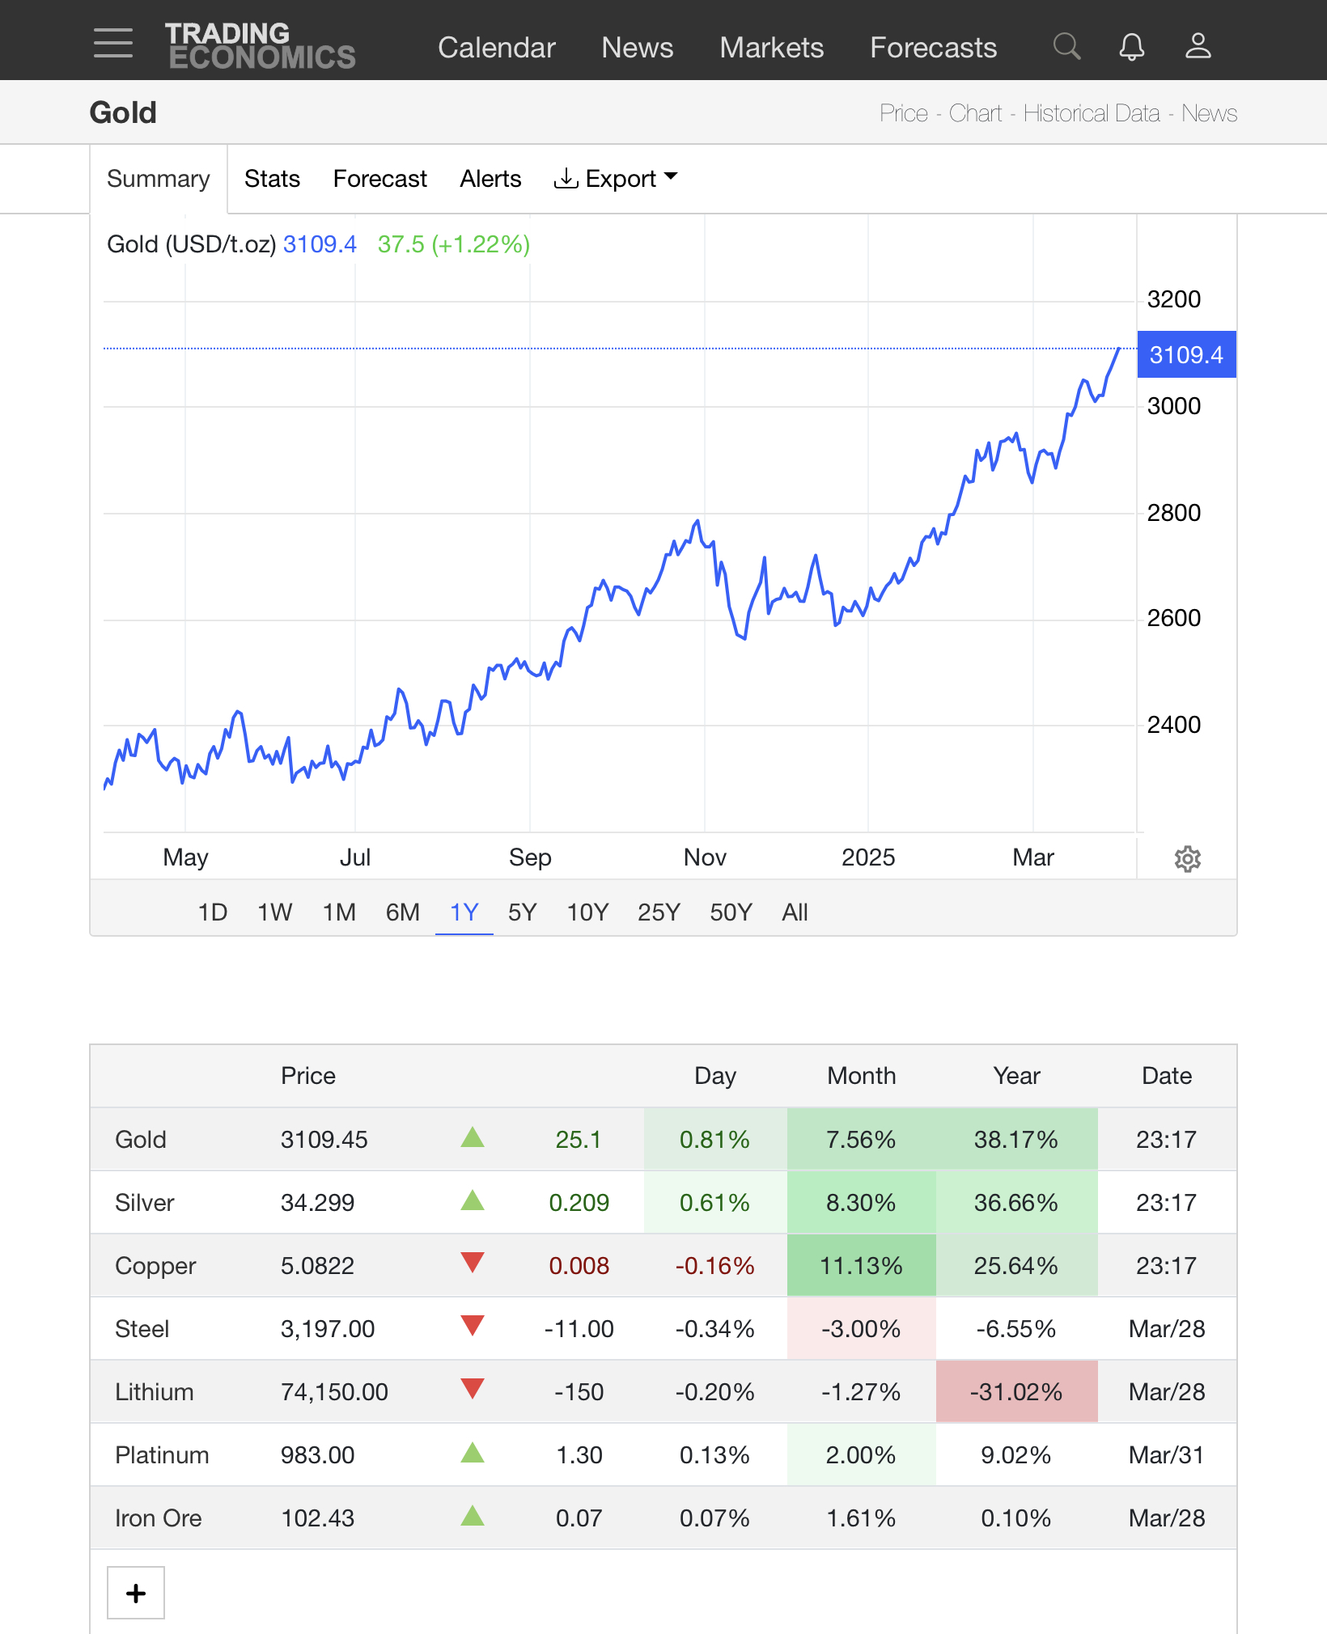Click the Price column header
This screenshot has width=1327, height=1634.
tap(308, 1076)
